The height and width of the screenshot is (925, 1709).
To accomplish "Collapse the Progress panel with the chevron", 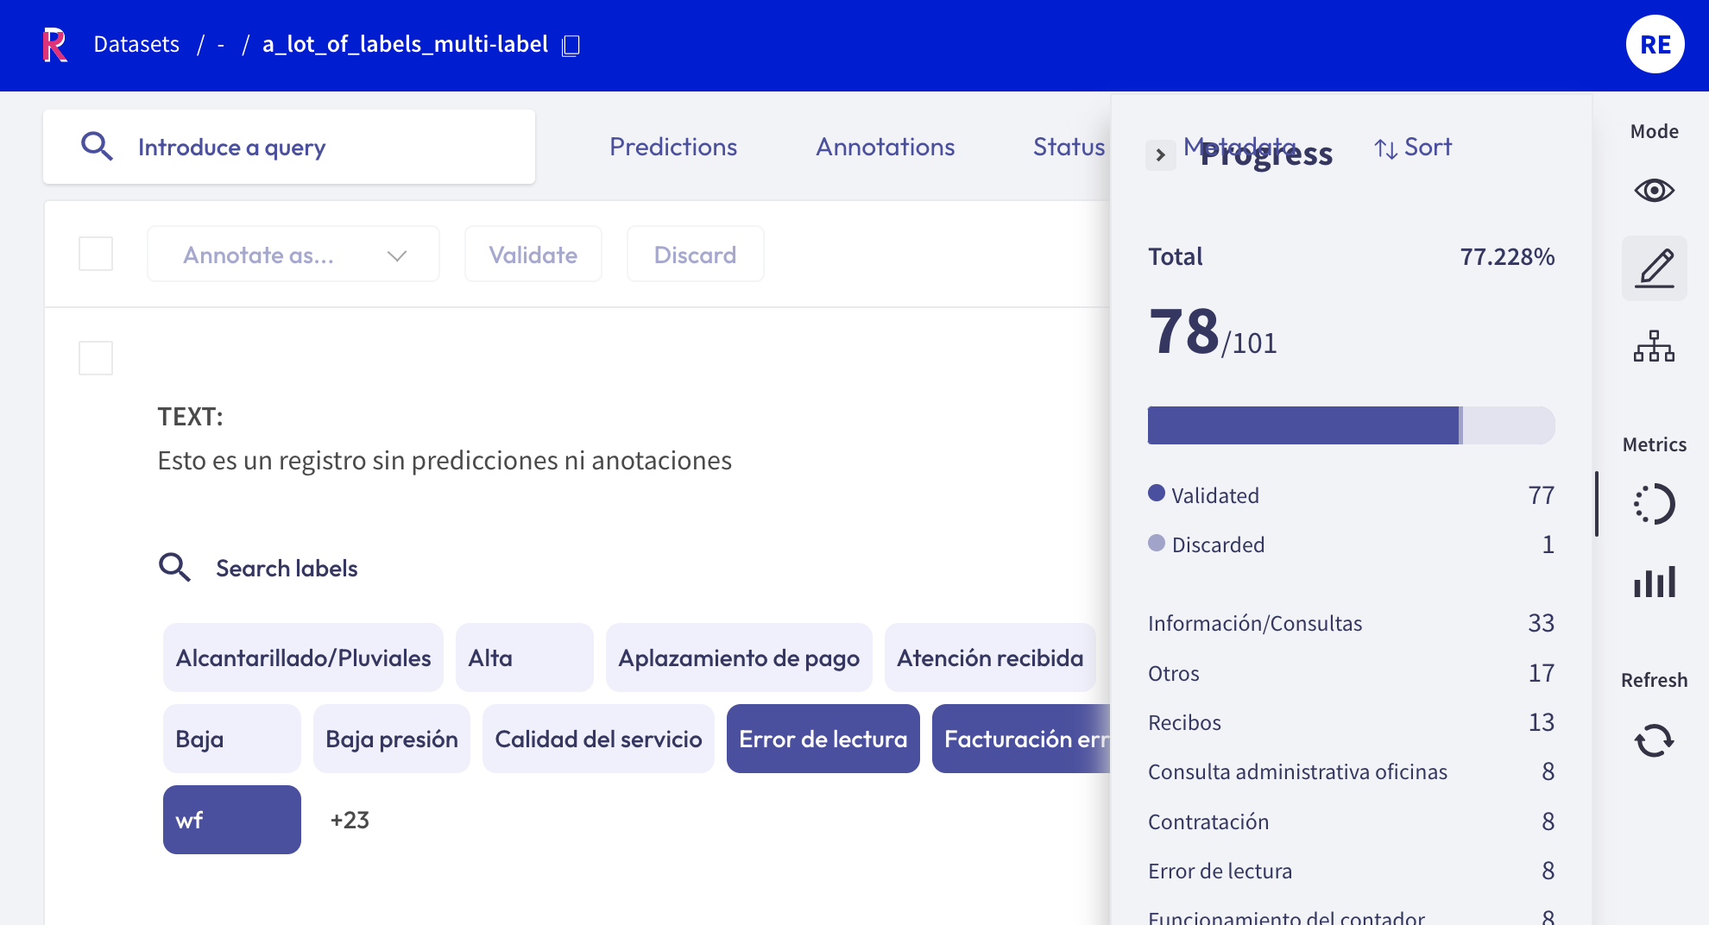I will 1161,155.
